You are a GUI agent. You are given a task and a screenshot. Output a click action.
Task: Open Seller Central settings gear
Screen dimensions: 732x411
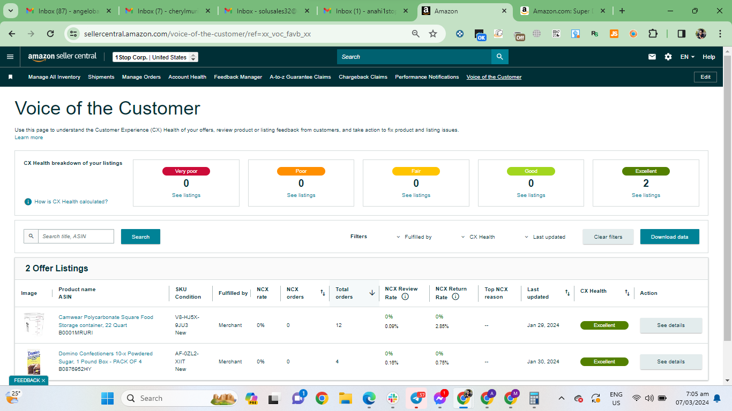668,57
